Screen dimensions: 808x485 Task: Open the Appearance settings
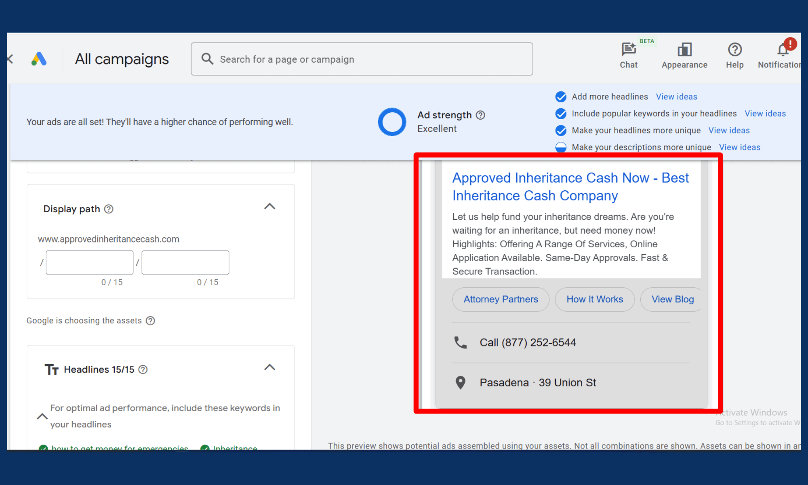tap(684, 55)
